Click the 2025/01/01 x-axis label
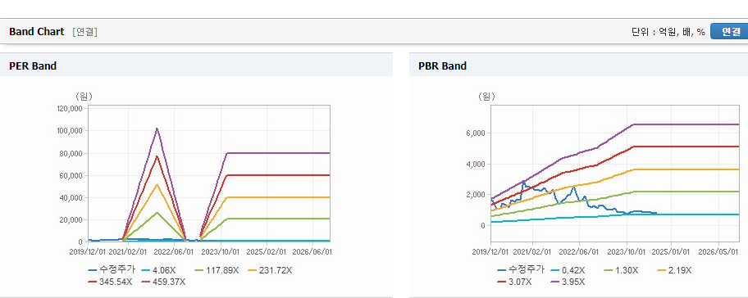This screenshot has width=748, height=298. click(x=672, y=251)
